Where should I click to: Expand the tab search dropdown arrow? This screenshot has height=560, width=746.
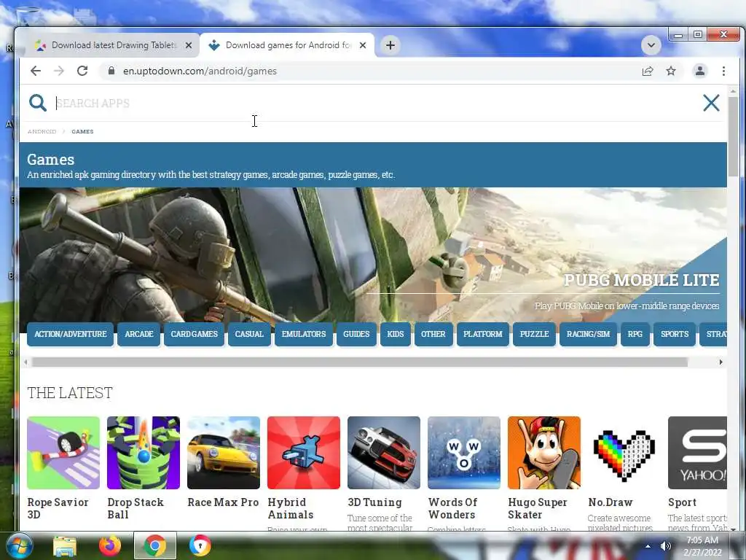point(651,45)
